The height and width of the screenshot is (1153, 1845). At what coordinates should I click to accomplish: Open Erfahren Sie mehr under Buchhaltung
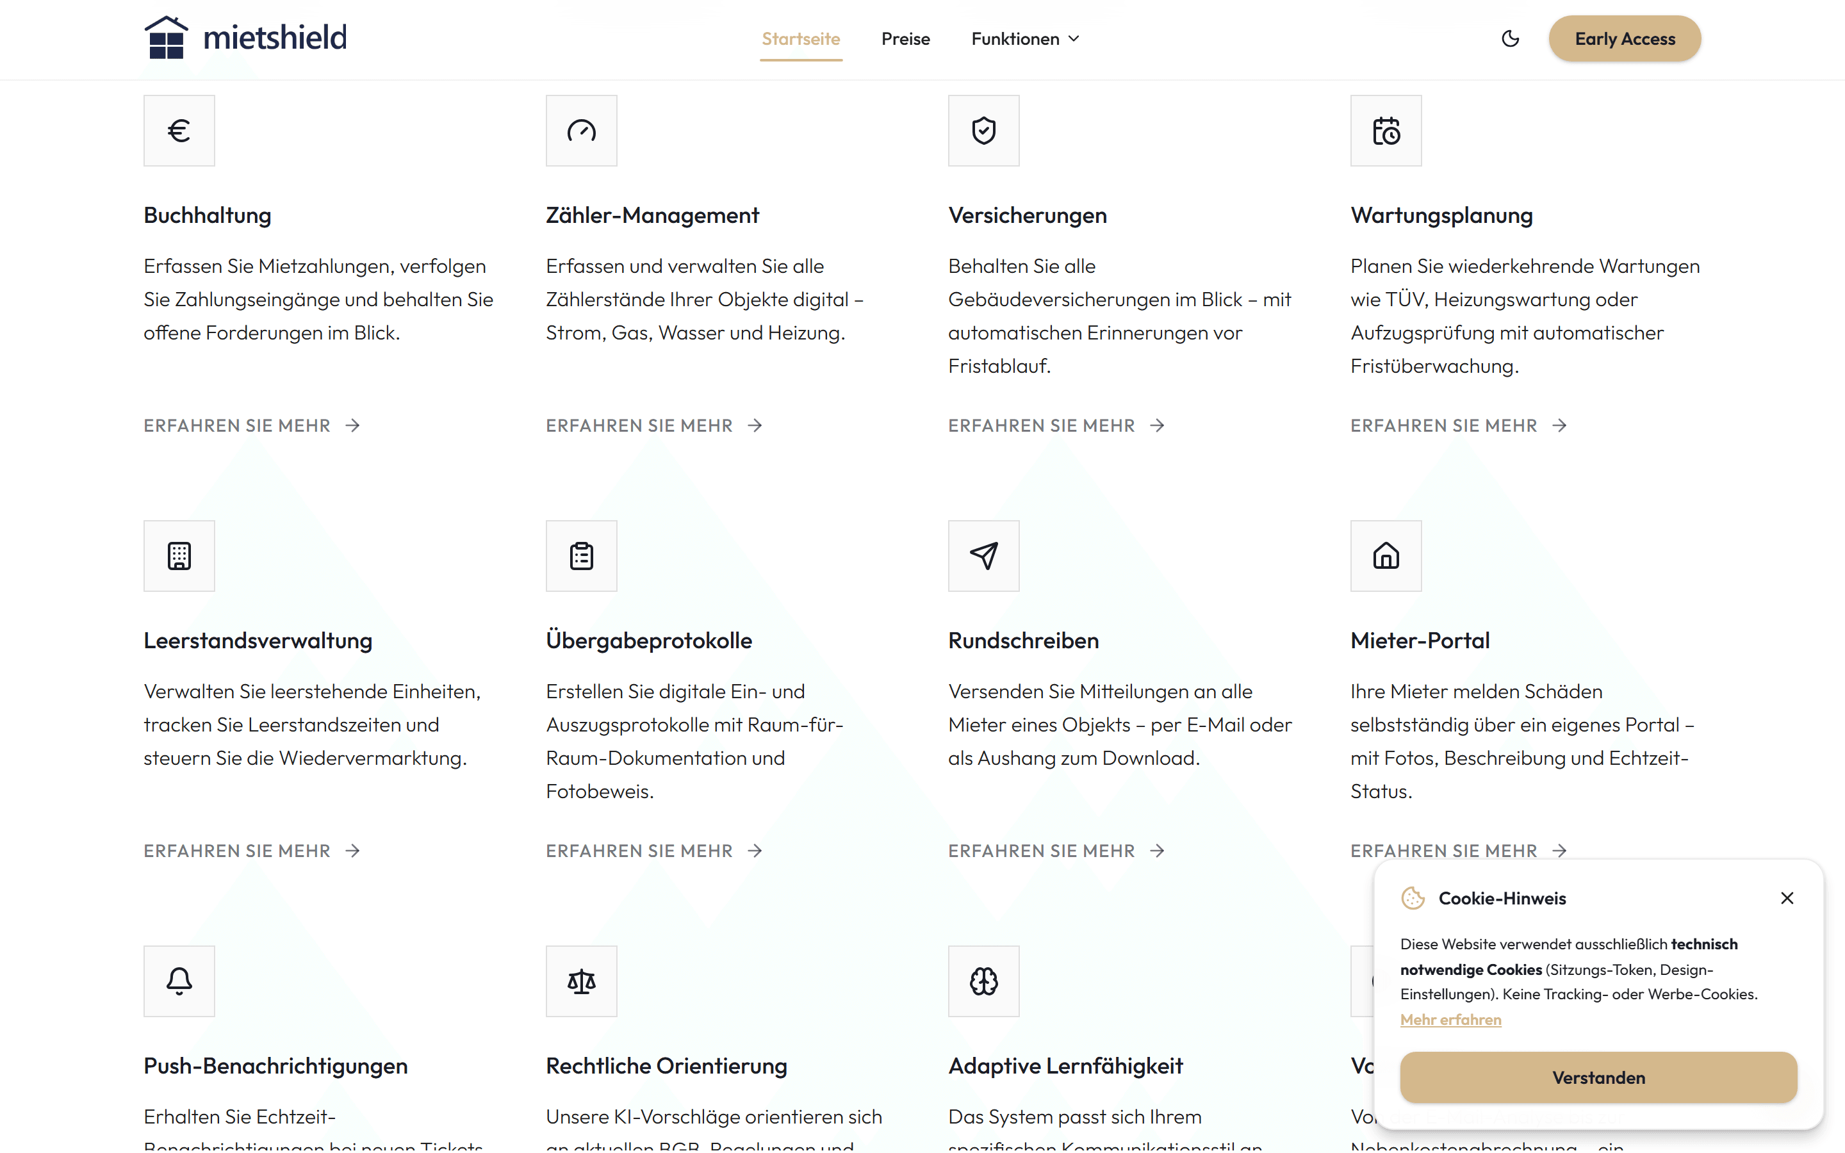[x=252, y=425]
